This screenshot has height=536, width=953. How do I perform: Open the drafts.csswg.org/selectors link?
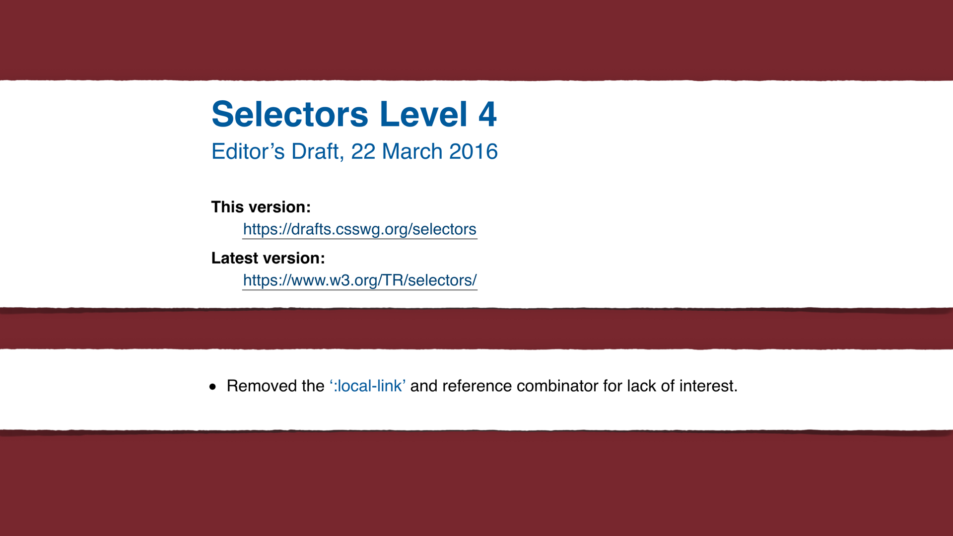point(359,229)
